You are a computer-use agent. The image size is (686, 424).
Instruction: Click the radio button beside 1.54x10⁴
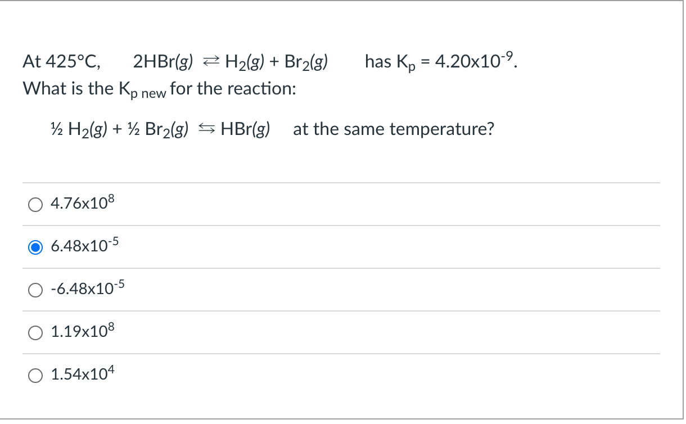click(35, 375)
